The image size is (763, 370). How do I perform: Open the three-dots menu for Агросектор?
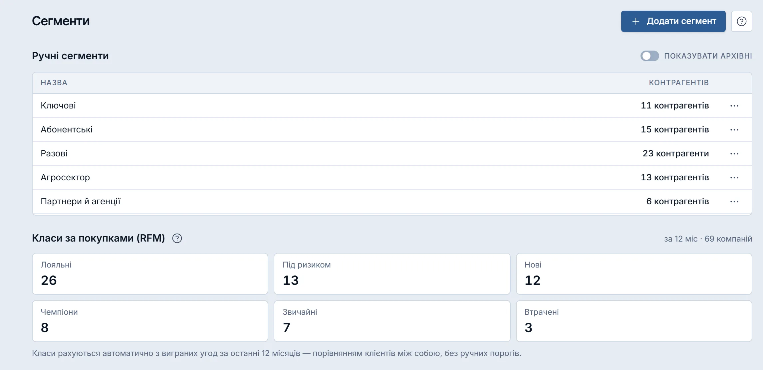(x=734, y=178)
